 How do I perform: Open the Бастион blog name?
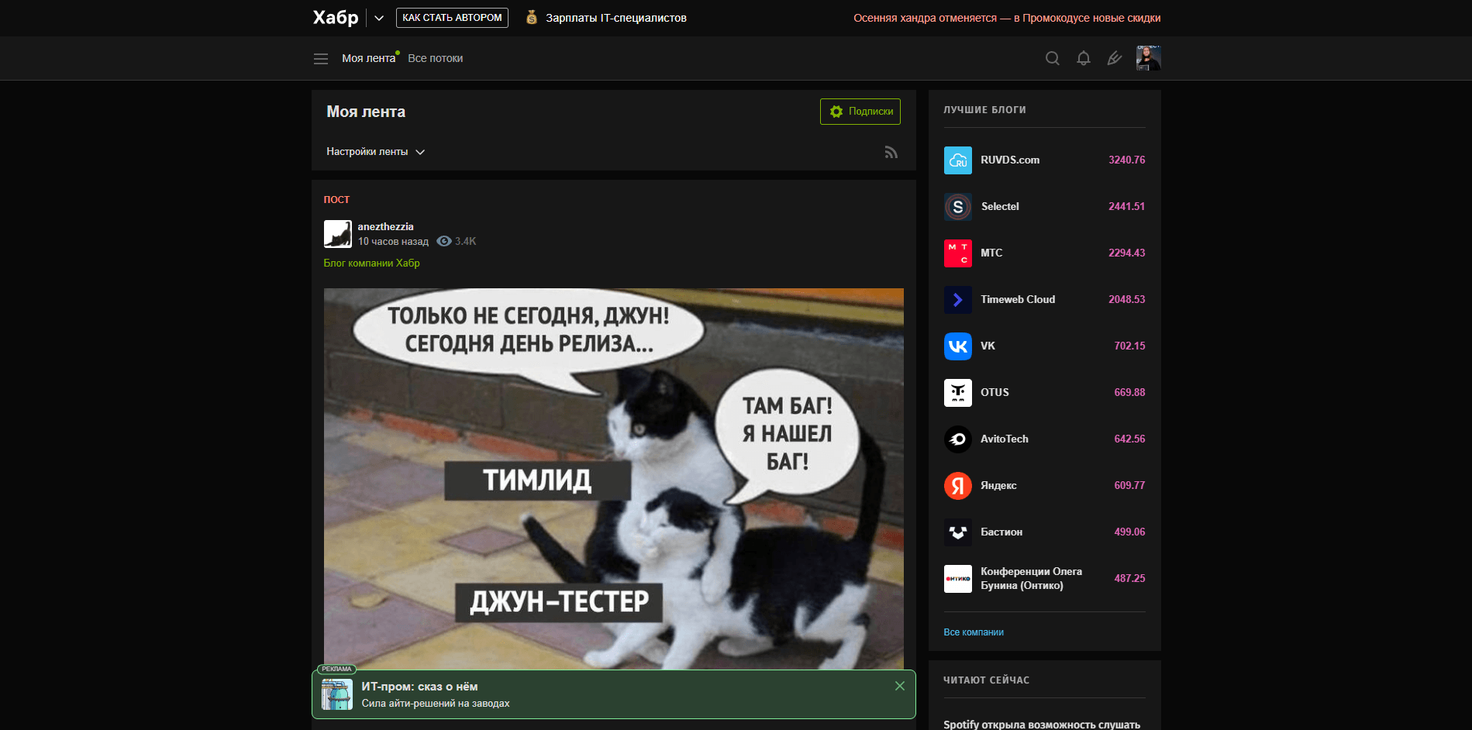tap(1001, 532)
